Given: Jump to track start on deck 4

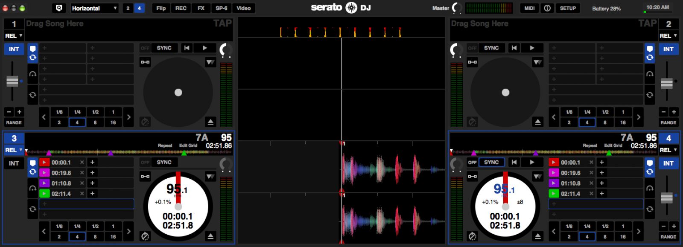Looking at the screenshot, I should pos(514,162).
